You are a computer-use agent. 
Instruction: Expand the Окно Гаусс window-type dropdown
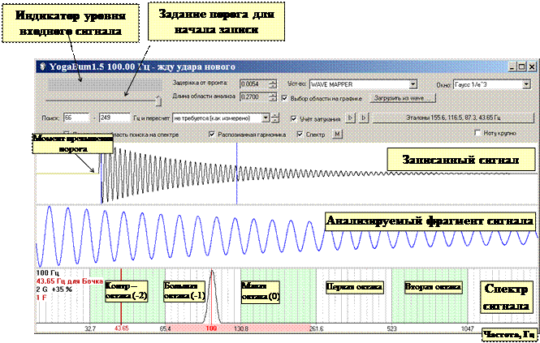coord(527,83)
